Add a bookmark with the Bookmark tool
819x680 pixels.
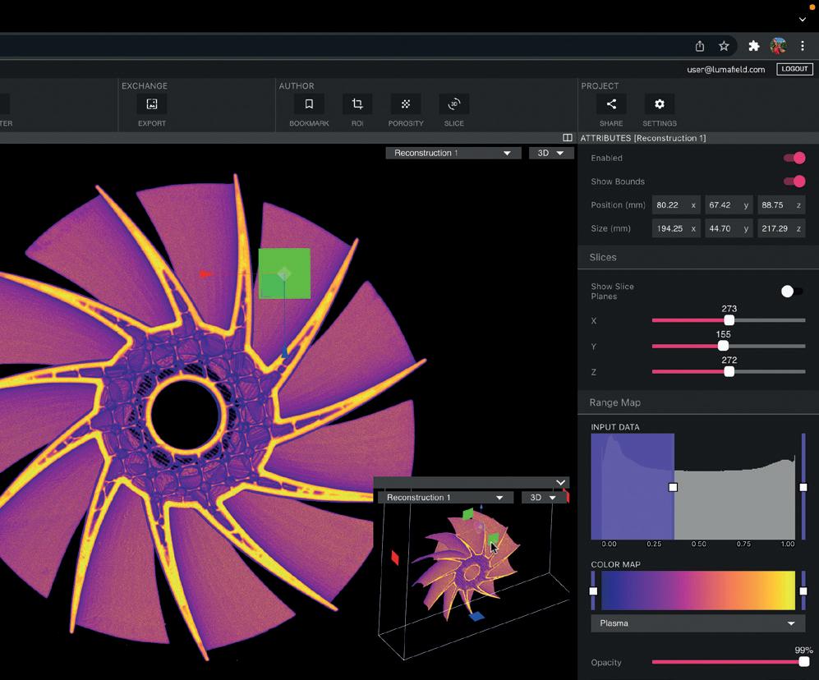coord(309,104)
